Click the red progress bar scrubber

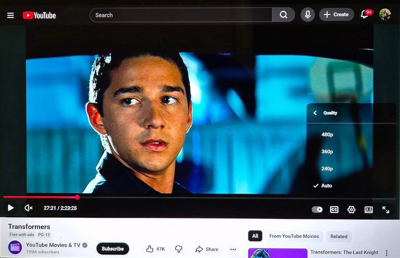pyautogui.click(x=77, y=197)
